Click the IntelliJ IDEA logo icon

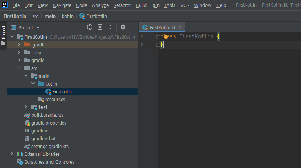click(4, 4)
